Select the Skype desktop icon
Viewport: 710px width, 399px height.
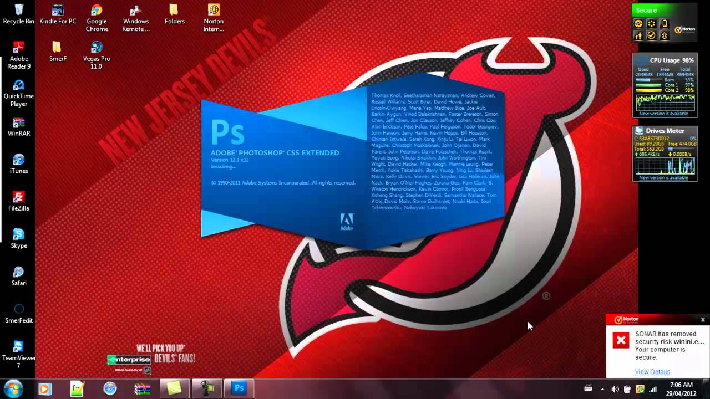tap(18, 238)
